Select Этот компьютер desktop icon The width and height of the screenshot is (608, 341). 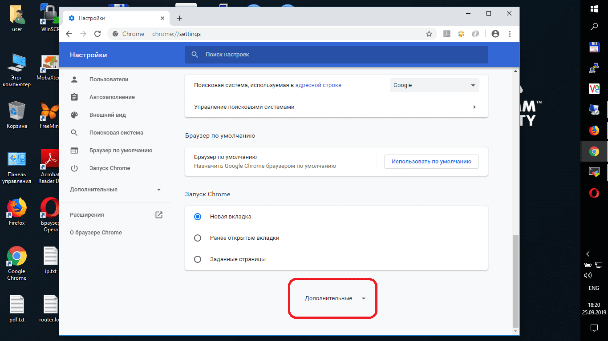click(x=17, y=70)
